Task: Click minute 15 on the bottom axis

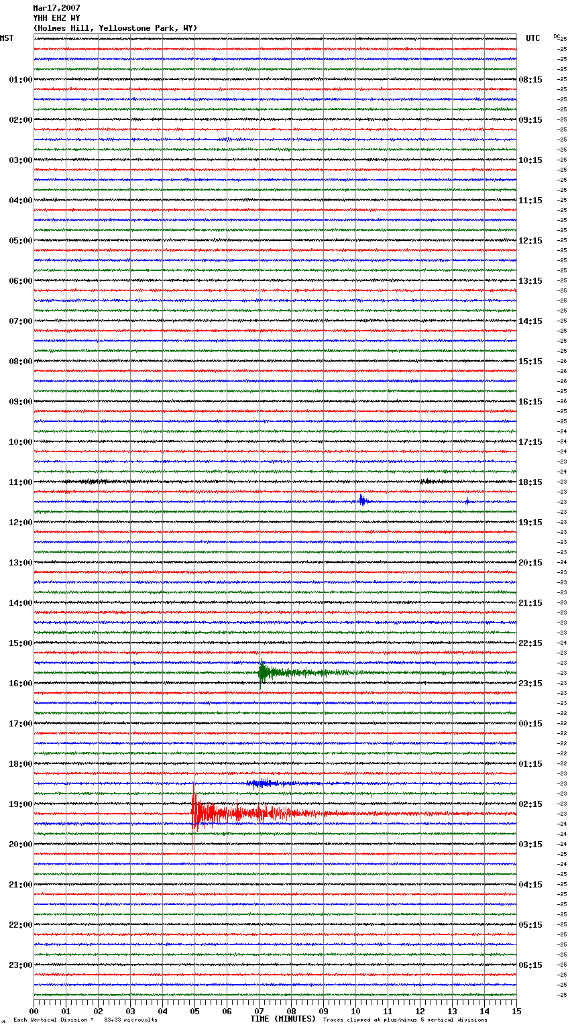Action: point(516,1011)
